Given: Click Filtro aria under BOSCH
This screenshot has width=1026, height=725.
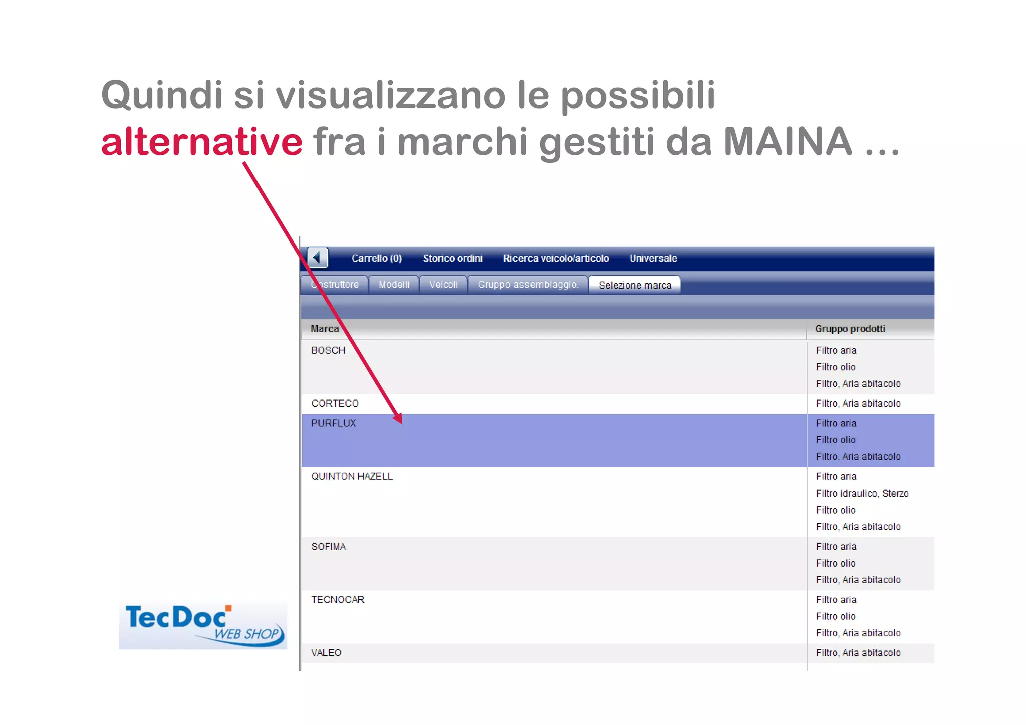Looking at the screenshot, I should pyautogui.click(x=836, y=350).
